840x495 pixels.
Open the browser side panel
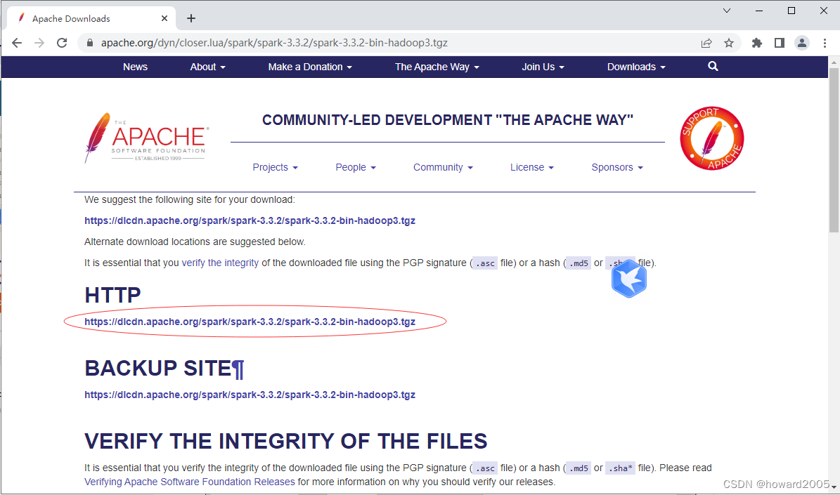click(x=780, y=43)
